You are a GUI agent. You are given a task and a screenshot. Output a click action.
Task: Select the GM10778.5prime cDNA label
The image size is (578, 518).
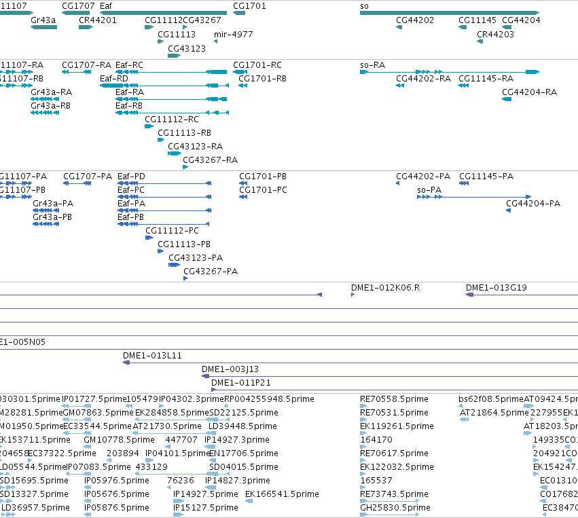(119, 440)
